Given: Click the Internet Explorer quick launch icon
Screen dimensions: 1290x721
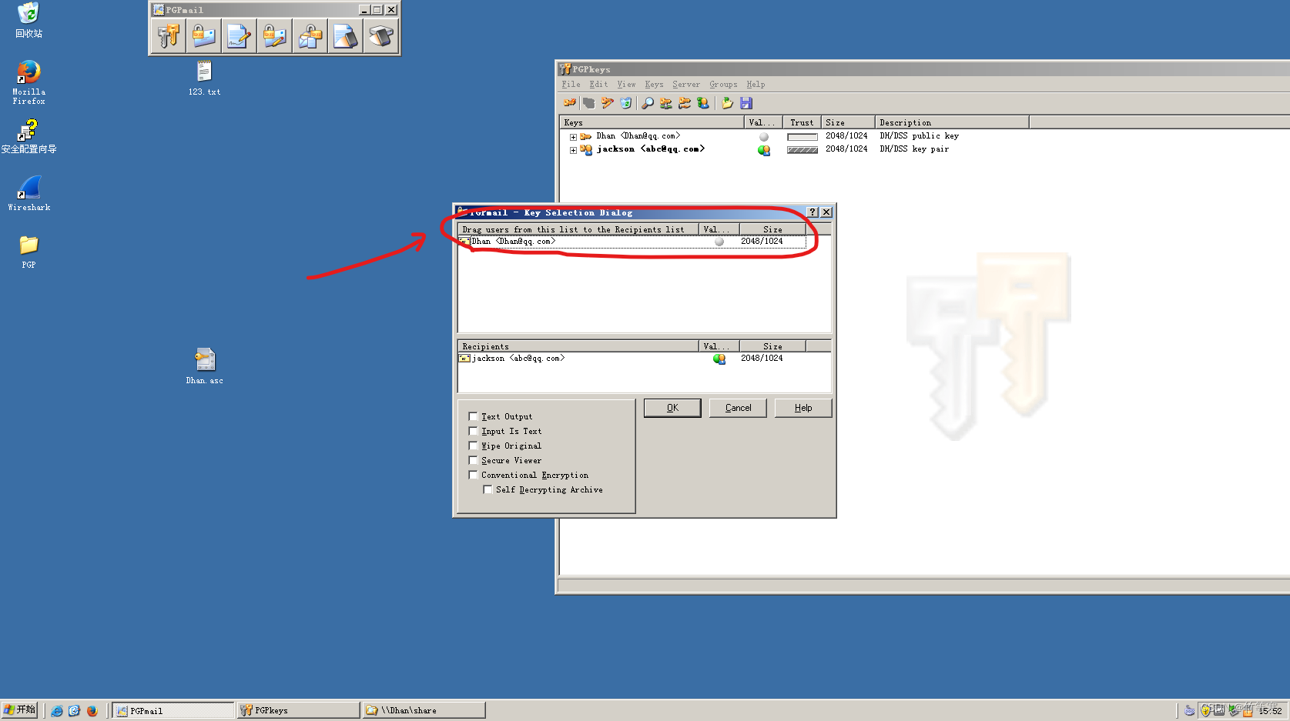Looking at the screenshot, I should (x=57, y=711).
